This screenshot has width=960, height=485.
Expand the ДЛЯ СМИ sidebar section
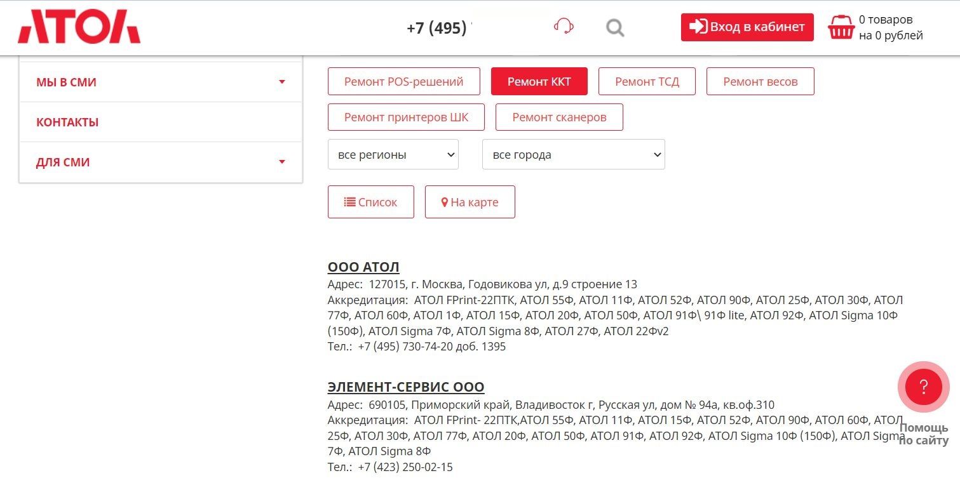161,162
